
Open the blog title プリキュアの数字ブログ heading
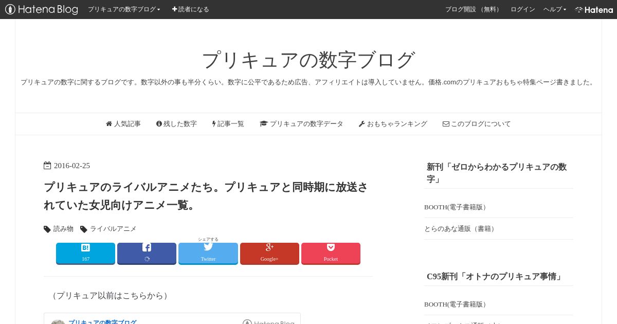point(308,60)
